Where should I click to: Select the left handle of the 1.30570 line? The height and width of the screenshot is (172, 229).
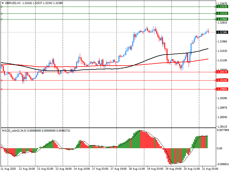tap(2, 72)
